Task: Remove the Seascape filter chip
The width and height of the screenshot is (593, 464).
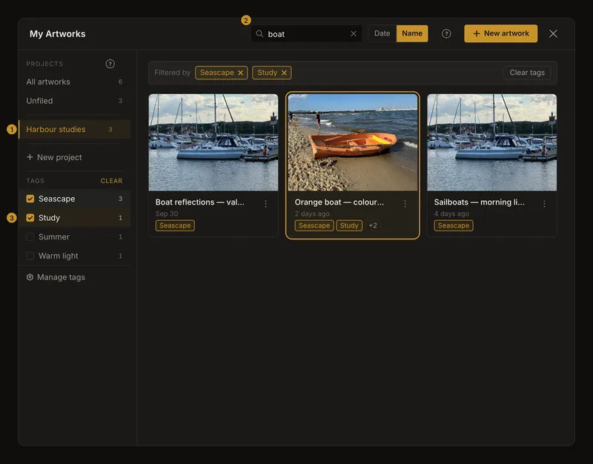Action: (240, 73)
